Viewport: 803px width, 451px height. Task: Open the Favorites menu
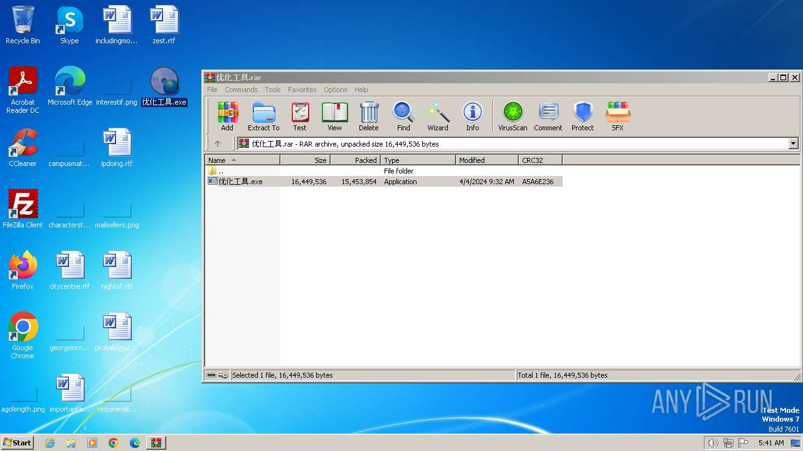coord(302,90)
